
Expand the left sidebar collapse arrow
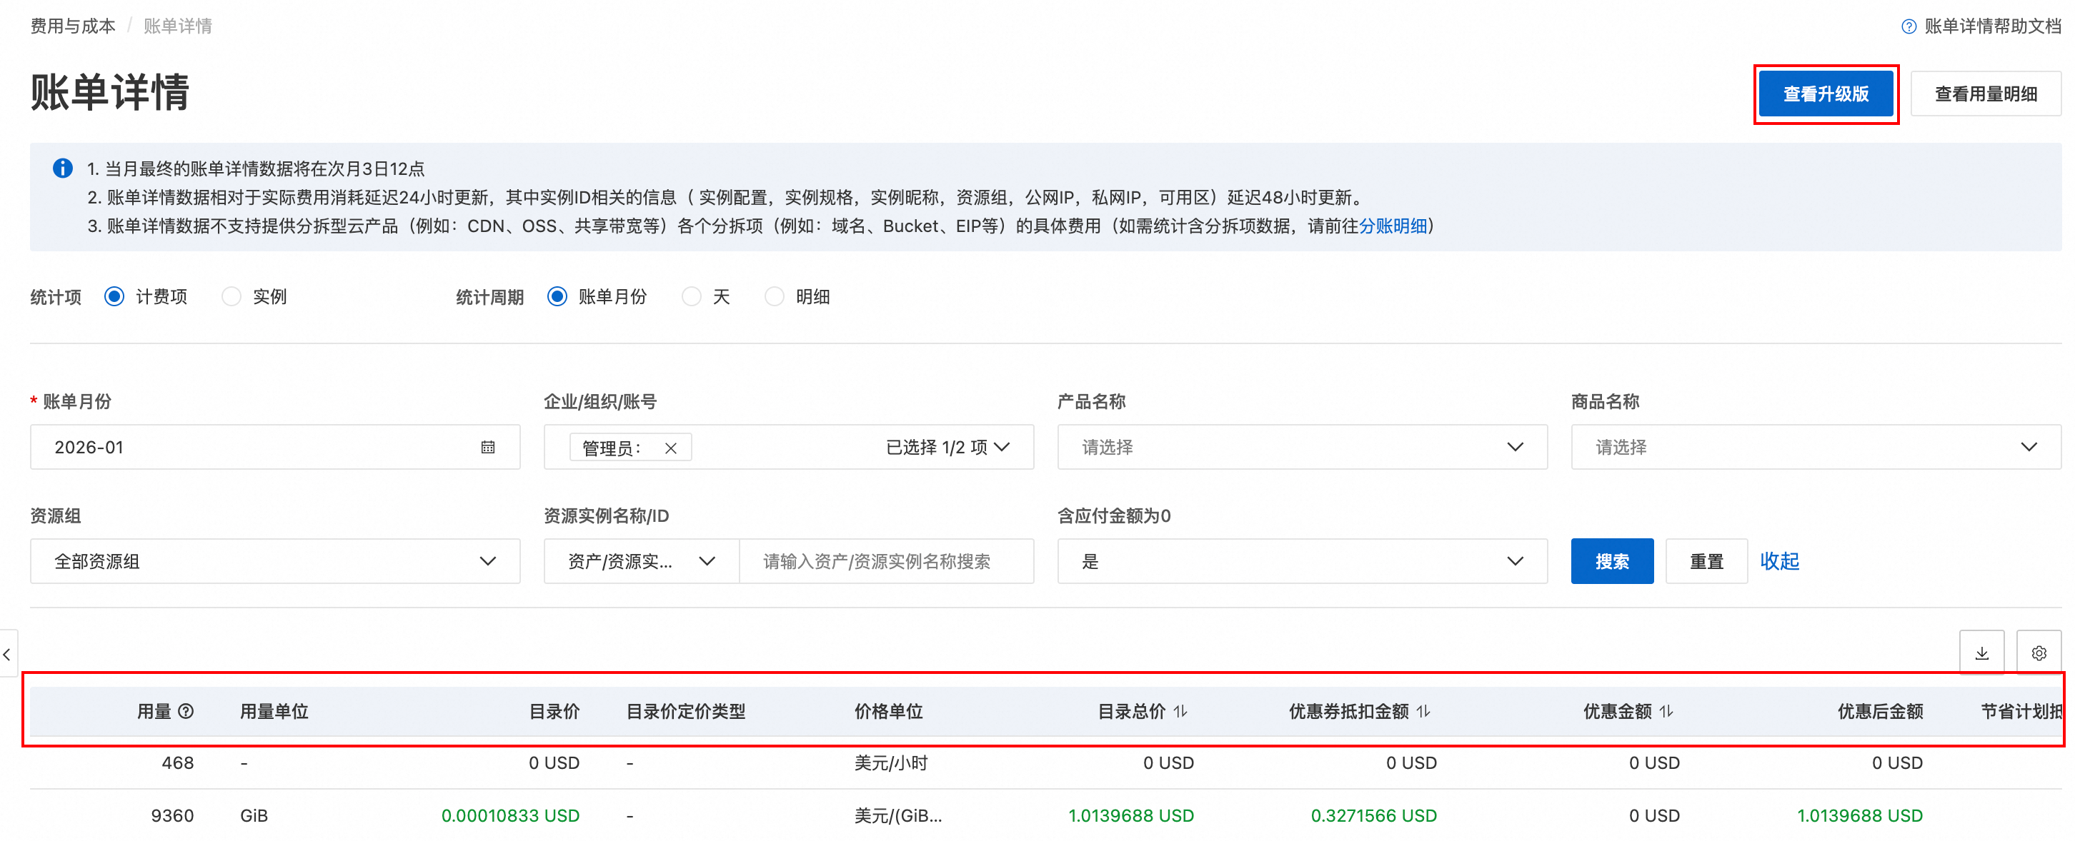pyautogui.click(x=7, y=653)
